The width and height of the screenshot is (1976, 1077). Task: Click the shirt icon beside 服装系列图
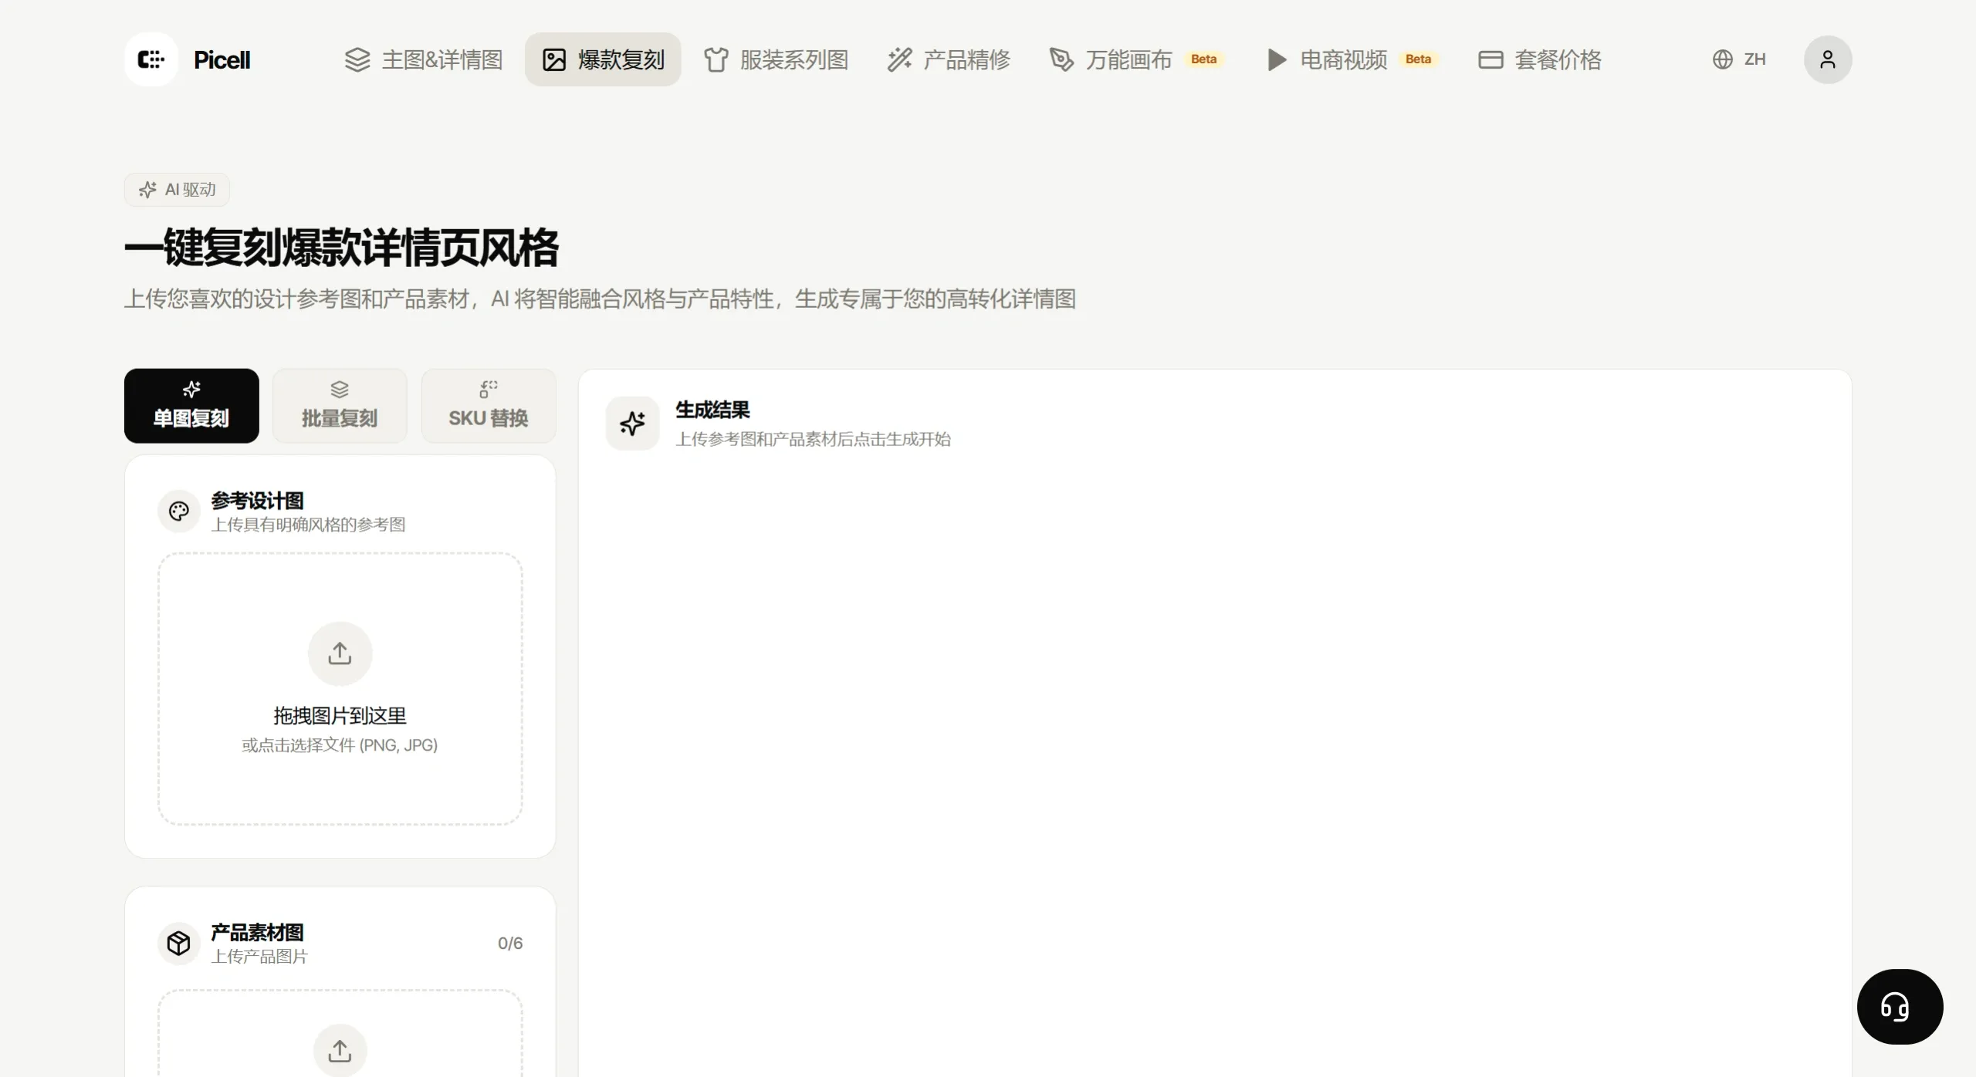pos(716,59)
